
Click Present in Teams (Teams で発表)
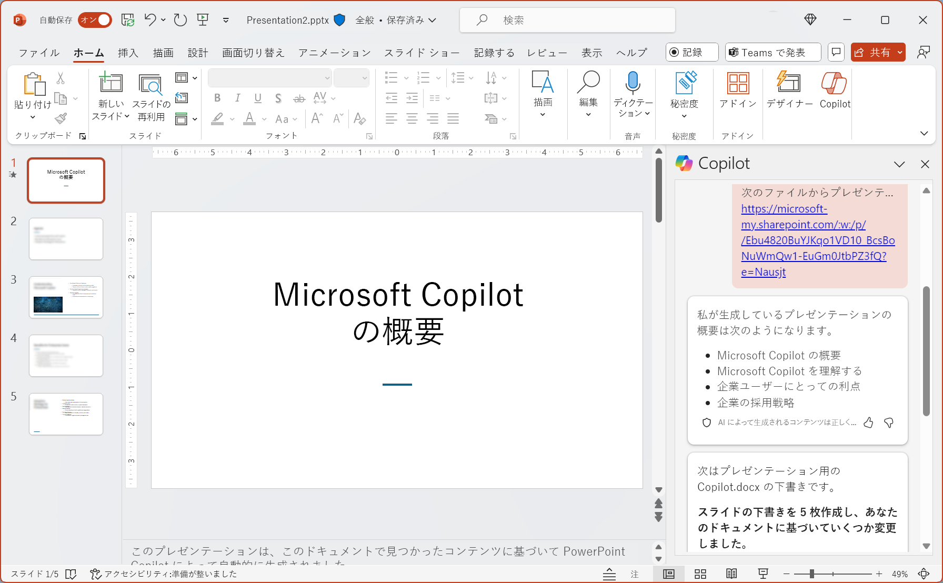click(x=773, y=52)
